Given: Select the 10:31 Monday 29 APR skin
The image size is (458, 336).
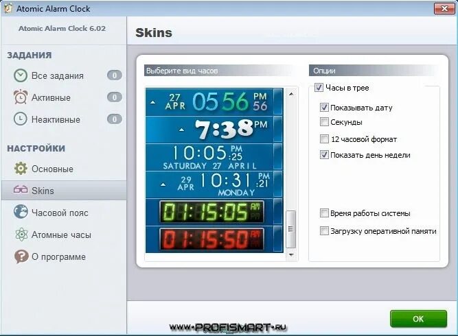Looking at the screenshot, I should [214, 184].
